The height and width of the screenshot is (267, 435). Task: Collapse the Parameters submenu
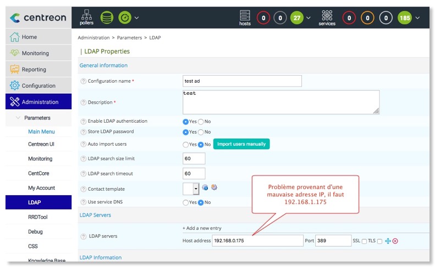19,118
